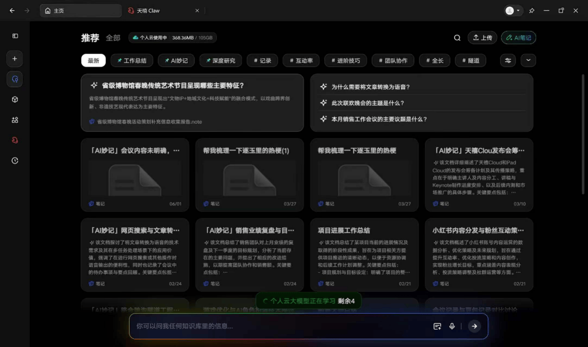
Task: Select the 推荐 tab
Action: 90,38
